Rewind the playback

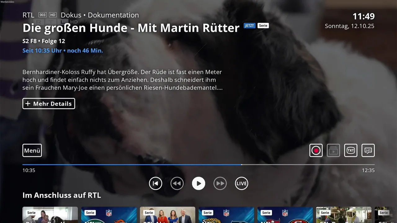[177, 183]
